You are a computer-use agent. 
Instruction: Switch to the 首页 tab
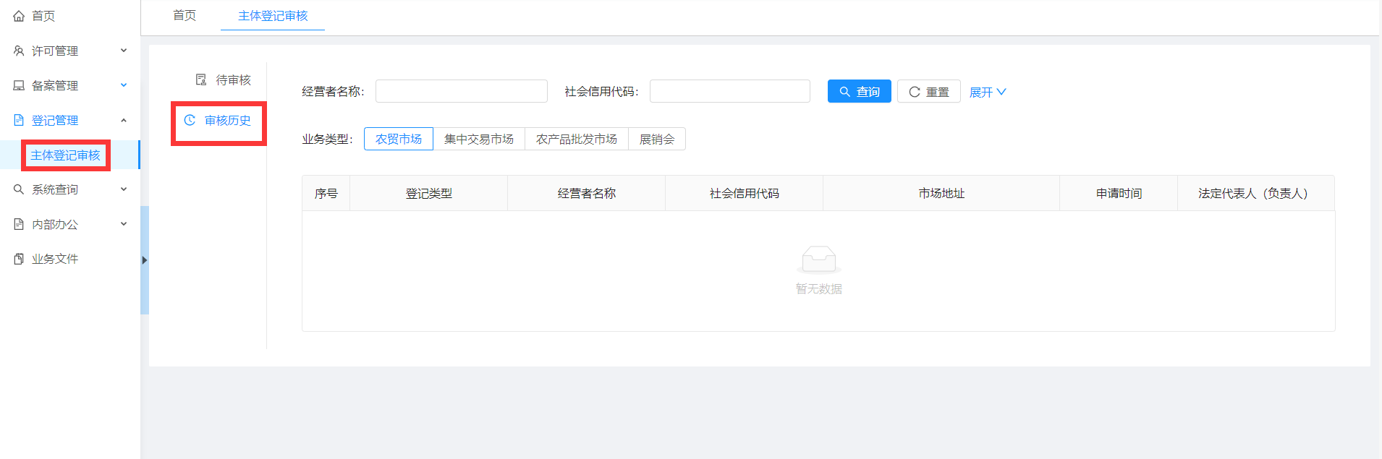pyautogui.click(x=185, y=16)
